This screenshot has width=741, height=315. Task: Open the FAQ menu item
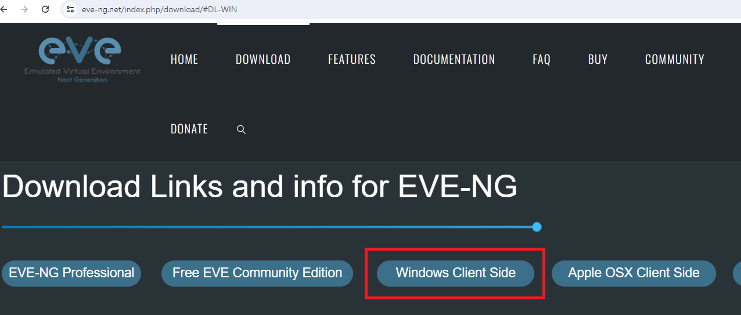(x=541, y=59)
